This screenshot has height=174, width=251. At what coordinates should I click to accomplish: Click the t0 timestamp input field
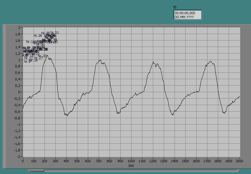point(188,15)
